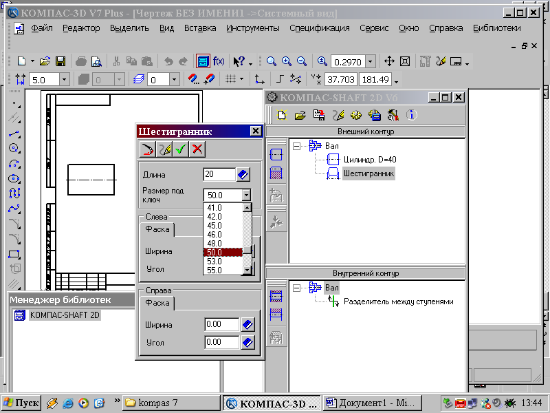Open the Редактор menu
The width and height of the screenshot is (550, 413).
(x=81, y=28)
